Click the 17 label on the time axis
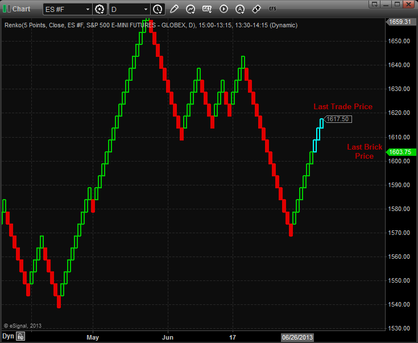The width and height of the screenshot is (418, 343). click(x=233, y=337)
